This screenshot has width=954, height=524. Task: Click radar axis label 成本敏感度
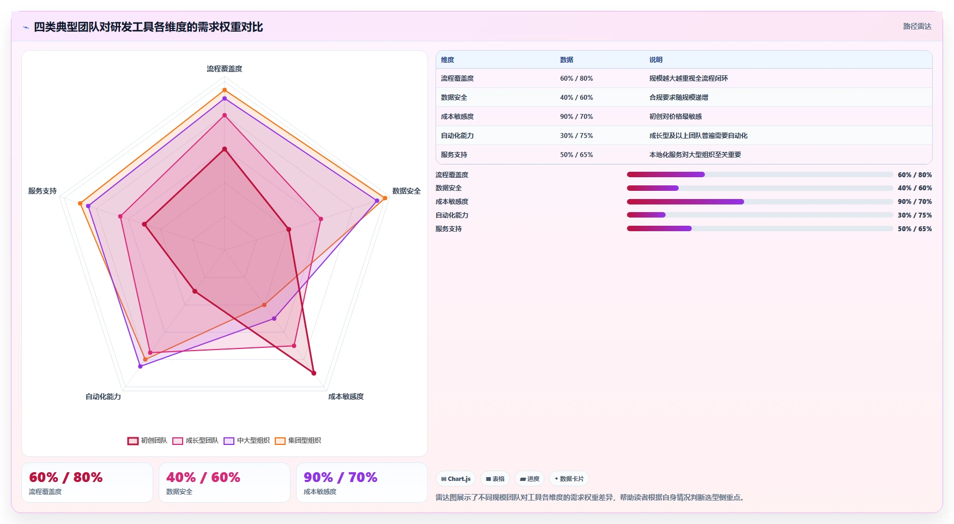pos(346,396)
